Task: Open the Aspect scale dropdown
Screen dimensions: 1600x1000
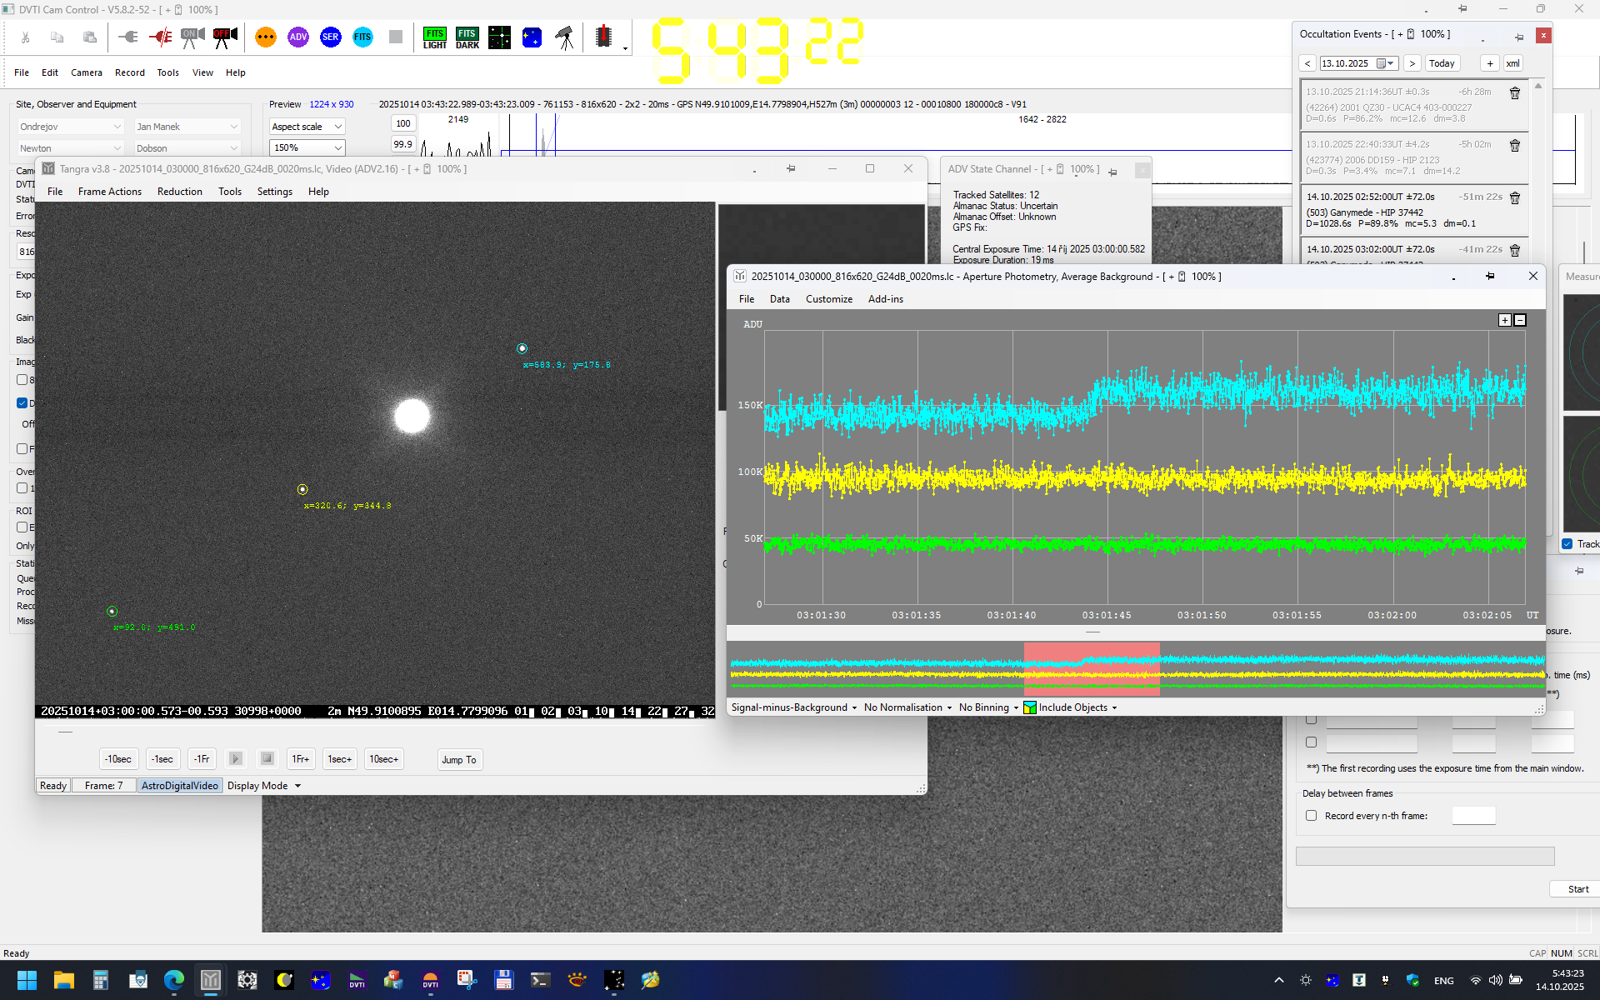Action: pyautogui.click(x=306, y=126)
